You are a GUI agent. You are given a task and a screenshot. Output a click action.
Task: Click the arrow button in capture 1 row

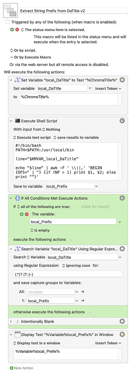[x=83, y=301]
